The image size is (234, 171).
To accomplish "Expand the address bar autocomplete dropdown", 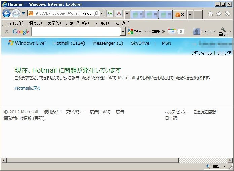I will [102, 13].
